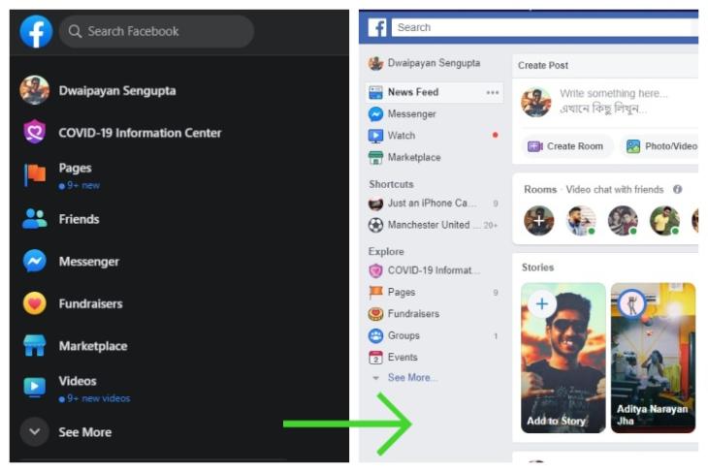Click the Events calendar icon in Explore
The height and width of the screenshot is (472, 708).
[x=375, y=358]
